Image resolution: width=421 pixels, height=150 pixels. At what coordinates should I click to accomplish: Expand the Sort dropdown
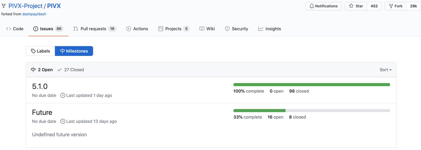click(x=386, y=70)
